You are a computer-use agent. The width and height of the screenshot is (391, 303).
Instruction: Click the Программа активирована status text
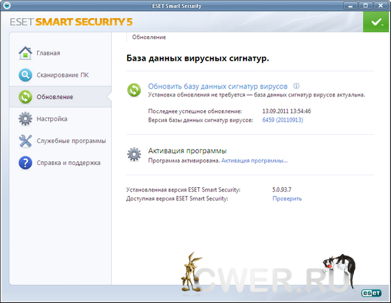pyautogui.click(x=184, y=161)
